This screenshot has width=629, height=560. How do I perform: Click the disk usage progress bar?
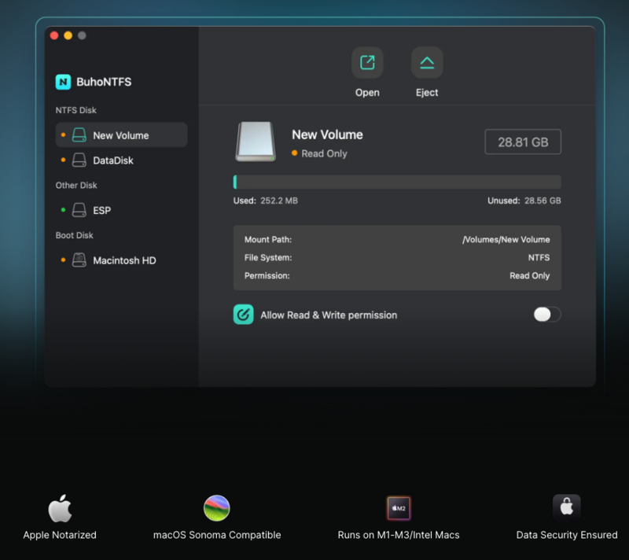tap(397, 182)
